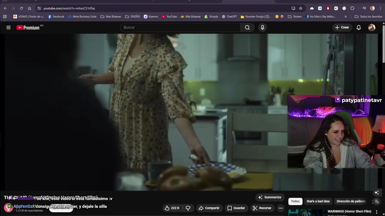Open Todos los favoritos folder
The height and width of the screenshot is (216, 385).
pyautogui.click(x=368, y=16)
